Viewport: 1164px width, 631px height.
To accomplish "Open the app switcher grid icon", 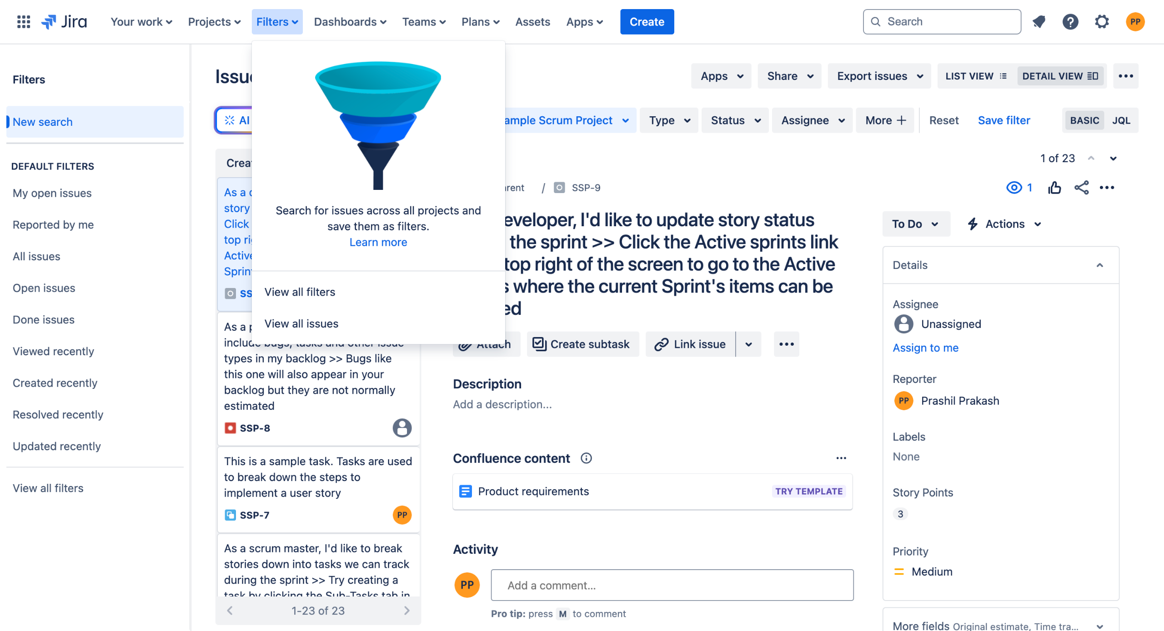I will pos(23,22).
